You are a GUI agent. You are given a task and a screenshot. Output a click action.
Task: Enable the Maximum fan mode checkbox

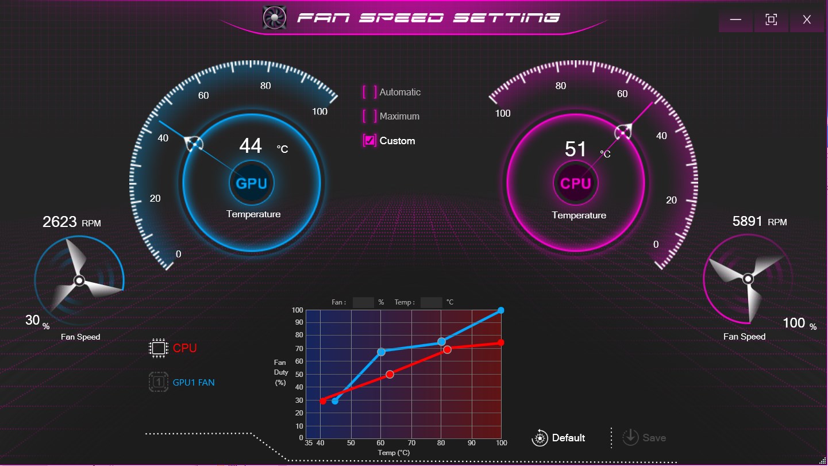(369, 116)
